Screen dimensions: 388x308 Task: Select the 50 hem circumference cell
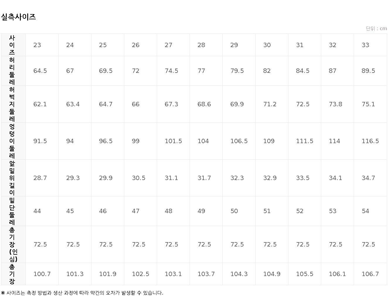click(234, 211)
